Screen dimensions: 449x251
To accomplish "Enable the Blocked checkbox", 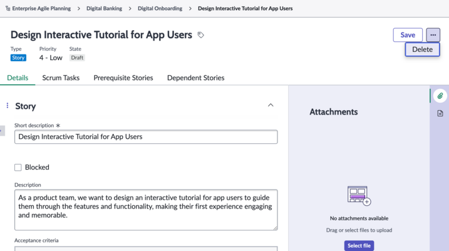I will point(18,167).
